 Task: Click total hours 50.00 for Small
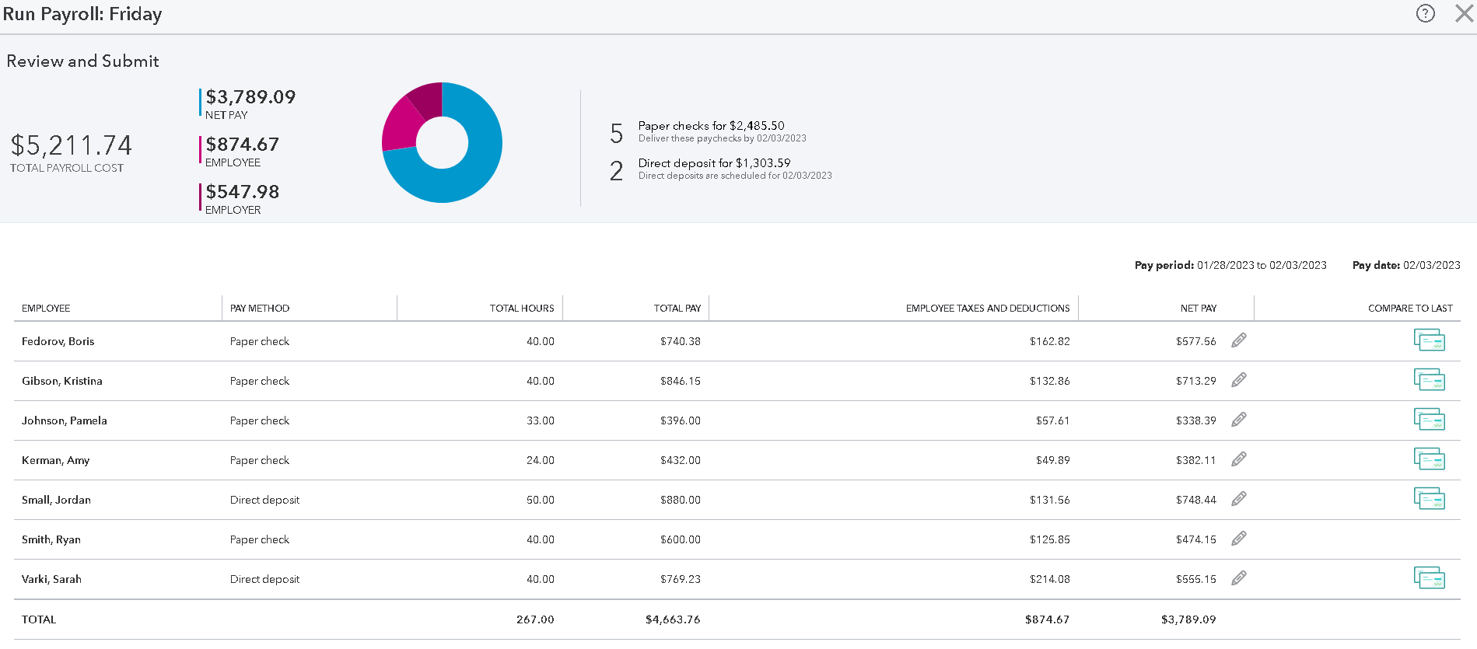click(x=541, y=500)
